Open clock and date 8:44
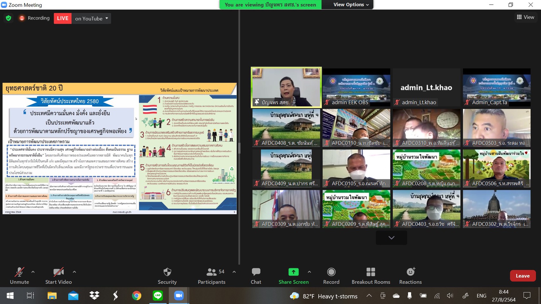This screenshot has height=304, width=541. (504, 296)
